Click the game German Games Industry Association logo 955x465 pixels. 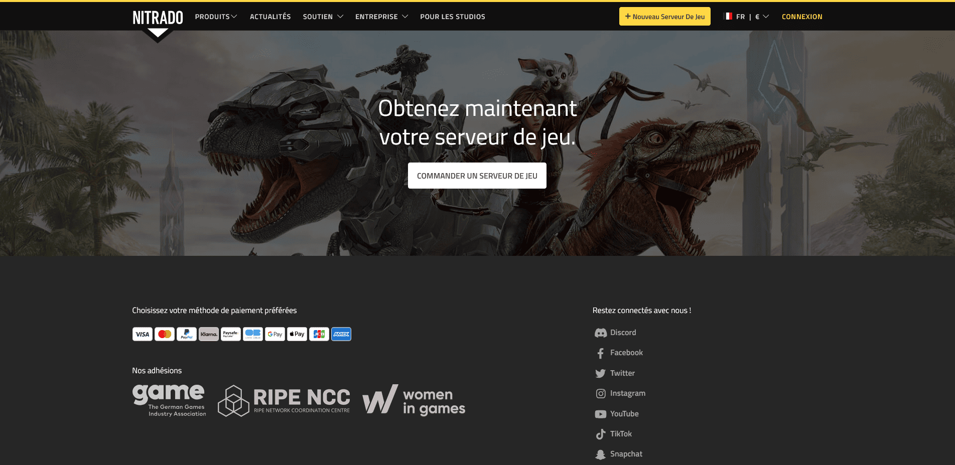(x=169, y=400)
